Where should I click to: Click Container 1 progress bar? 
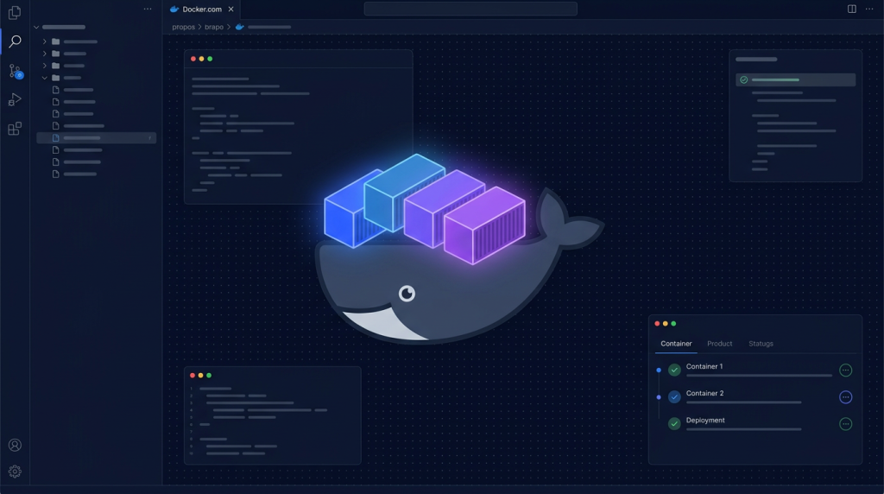point(759,376)
